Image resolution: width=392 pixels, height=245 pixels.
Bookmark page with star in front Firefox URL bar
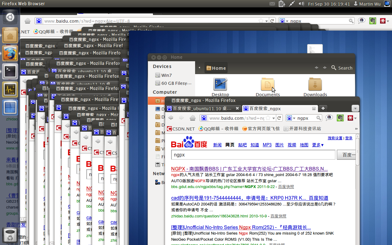(x=268, y=118)
